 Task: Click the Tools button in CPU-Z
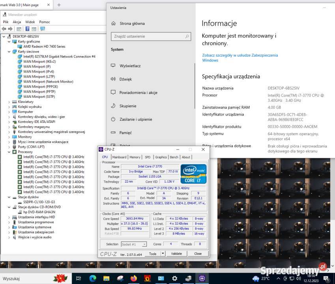[x=153, y=254]
